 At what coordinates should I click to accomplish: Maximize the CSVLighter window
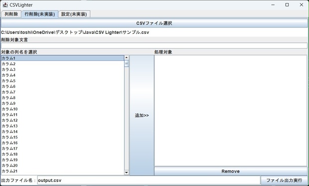(287, 4)
